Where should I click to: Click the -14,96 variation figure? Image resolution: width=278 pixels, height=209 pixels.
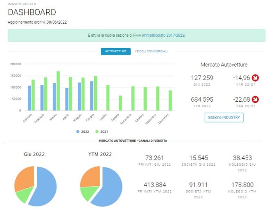coord(242,78)
